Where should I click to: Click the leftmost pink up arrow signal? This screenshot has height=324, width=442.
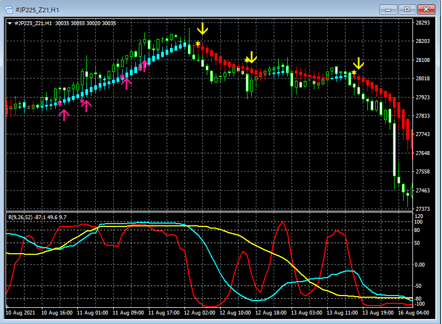64,115
